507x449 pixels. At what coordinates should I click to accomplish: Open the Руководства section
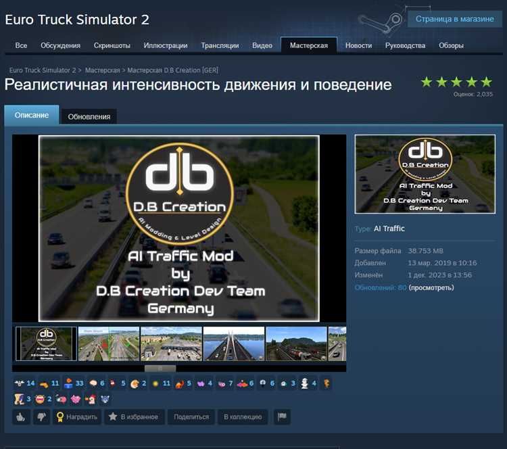(405, 45)
